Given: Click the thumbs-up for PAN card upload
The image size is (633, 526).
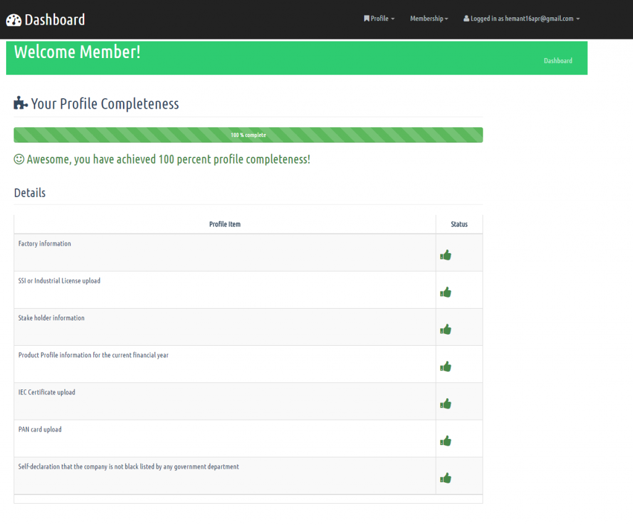Looking at the screenshot, I should pos(446,440).
